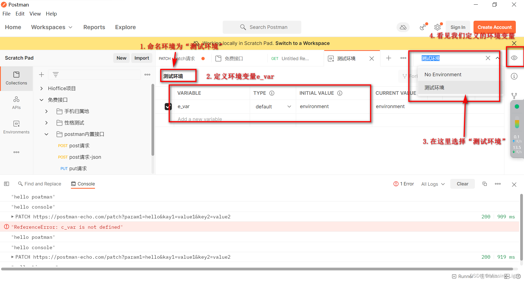
Task: Click the offline cloud status icon
Action: point(403,27)
